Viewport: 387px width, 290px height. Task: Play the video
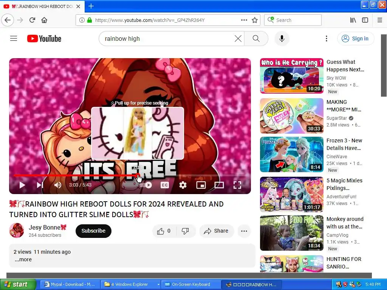[22, 185]
